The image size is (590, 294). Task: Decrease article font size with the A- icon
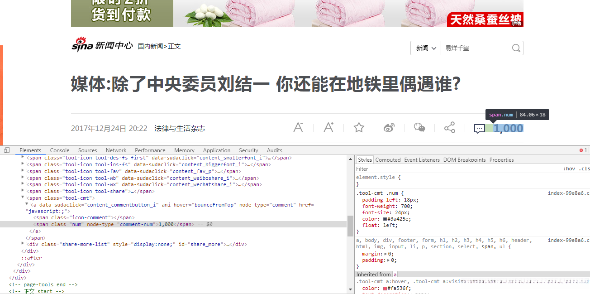tap(298, 127)
